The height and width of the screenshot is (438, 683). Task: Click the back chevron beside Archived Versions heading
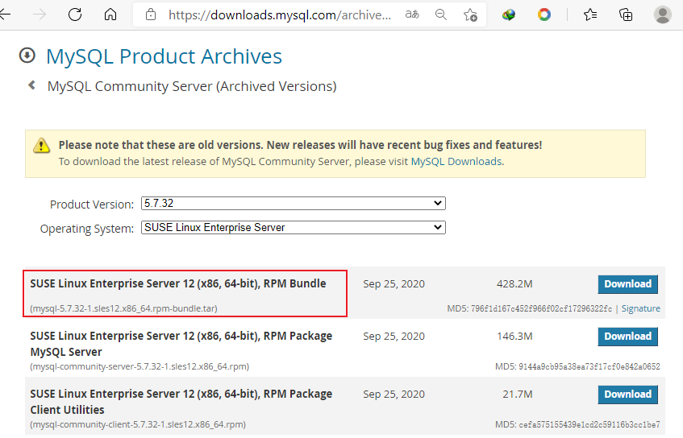tap(31, 85)
